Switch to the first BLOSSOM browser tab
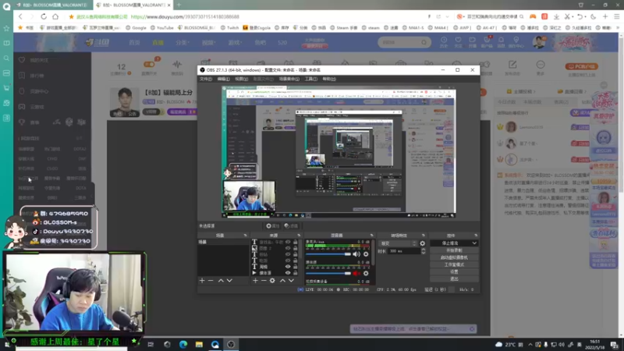624x351 pixels. (x=52, y=5)
